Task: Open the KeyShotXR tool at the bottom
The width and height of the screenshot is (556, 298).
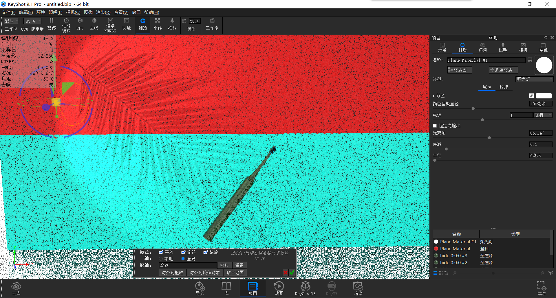Action: click(305, 288)
